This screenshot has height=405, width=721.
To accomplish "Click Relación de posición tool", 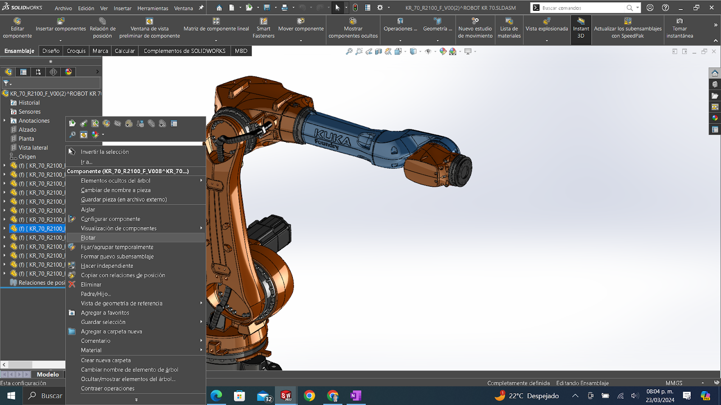I will (103, 28).
